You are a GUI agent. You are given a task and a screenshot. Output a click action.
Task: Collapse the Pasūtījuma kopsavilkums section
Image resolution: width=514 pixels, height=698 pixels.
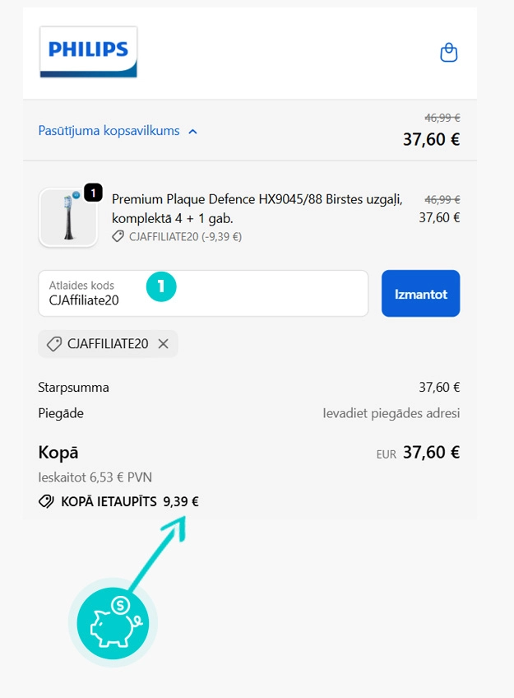point(109,131)
